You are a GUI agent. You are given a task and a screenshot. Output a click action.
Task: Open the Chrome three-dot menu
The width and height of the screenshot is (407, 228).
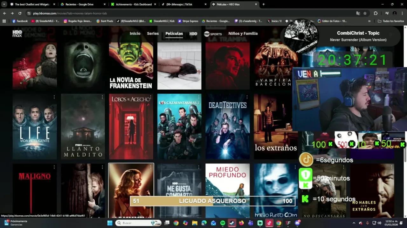click(402, 13)
